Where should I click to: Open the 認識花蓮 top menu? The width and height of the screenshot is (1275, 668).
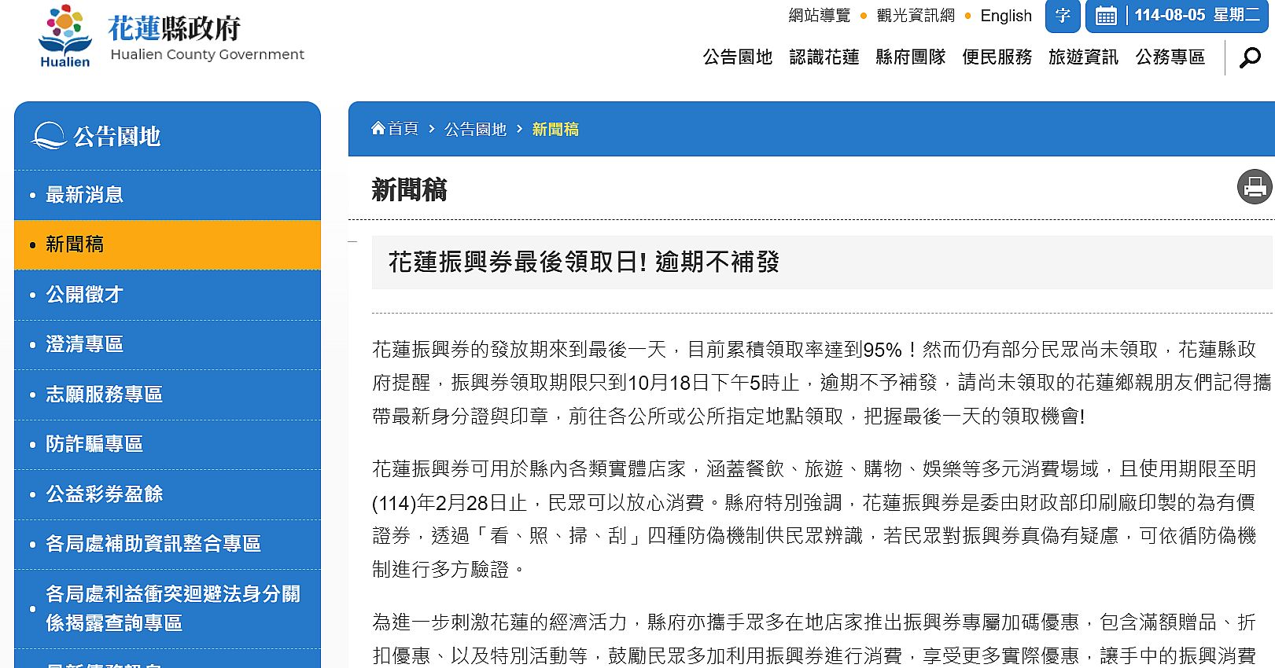(824, 57)
